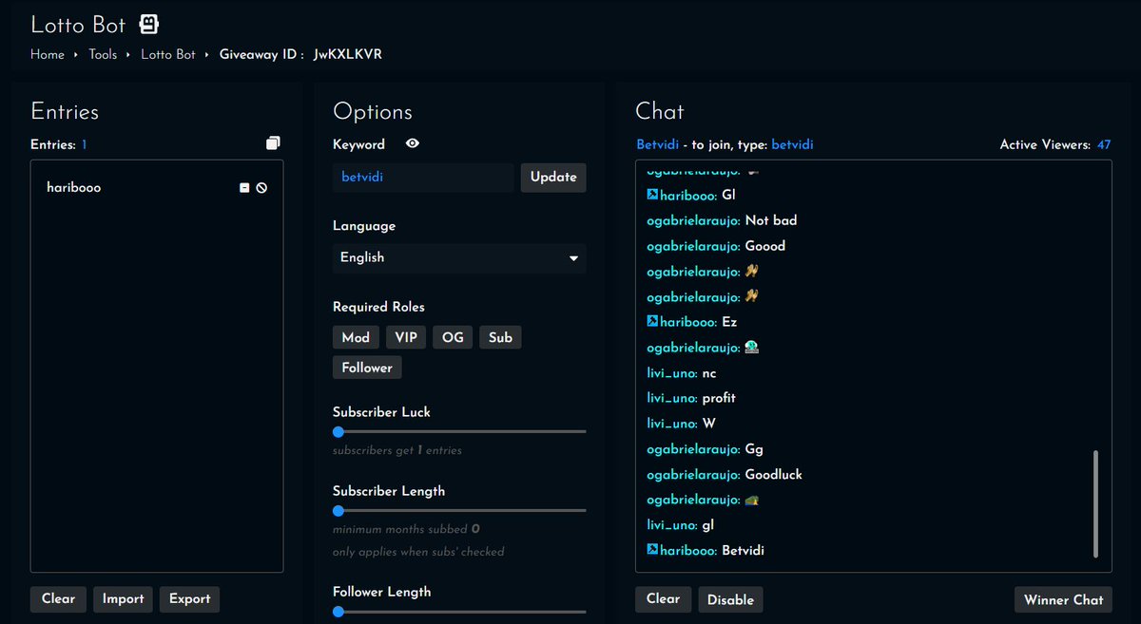Click the badge icon beside haribooo 'Gl'

pyautogui.click(x=652, y=195)
